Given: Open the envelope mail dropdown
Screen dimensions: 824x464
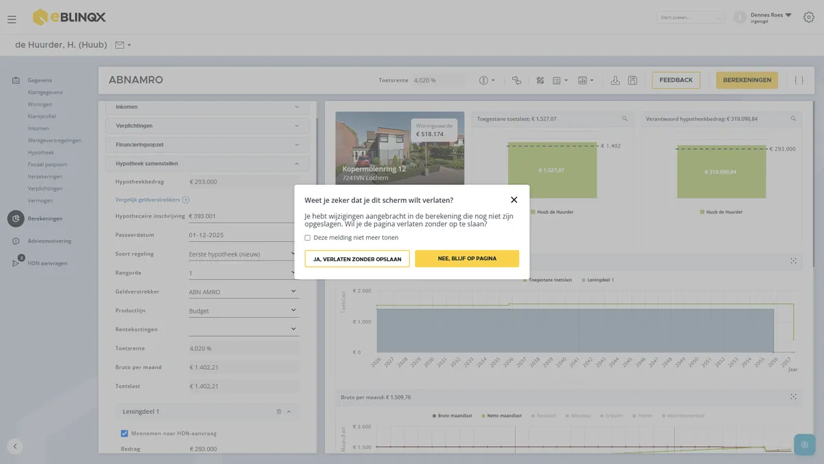Looking at the screenshot, I should (123, 45).
